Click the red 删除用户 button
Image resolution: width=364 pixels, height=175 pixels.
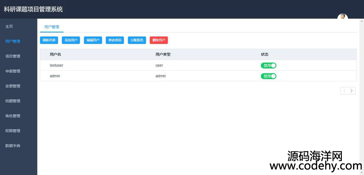tap(159, 40)
